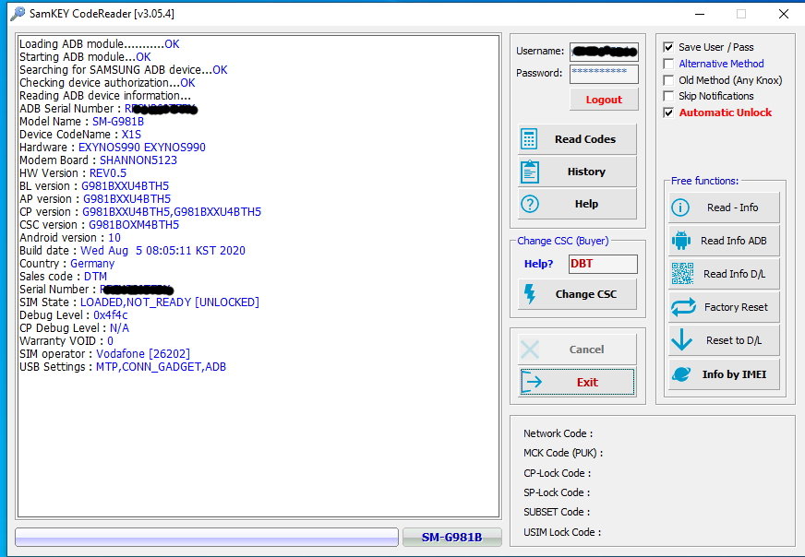
Task: Click the QR code icon on Read Info D/L
Action: click(682, 273)
